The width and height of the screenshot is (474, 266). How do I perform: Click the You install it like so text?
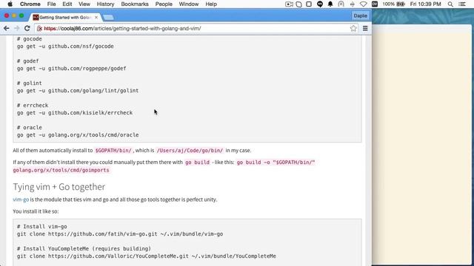pyautogui.click(x=36, y=211)
